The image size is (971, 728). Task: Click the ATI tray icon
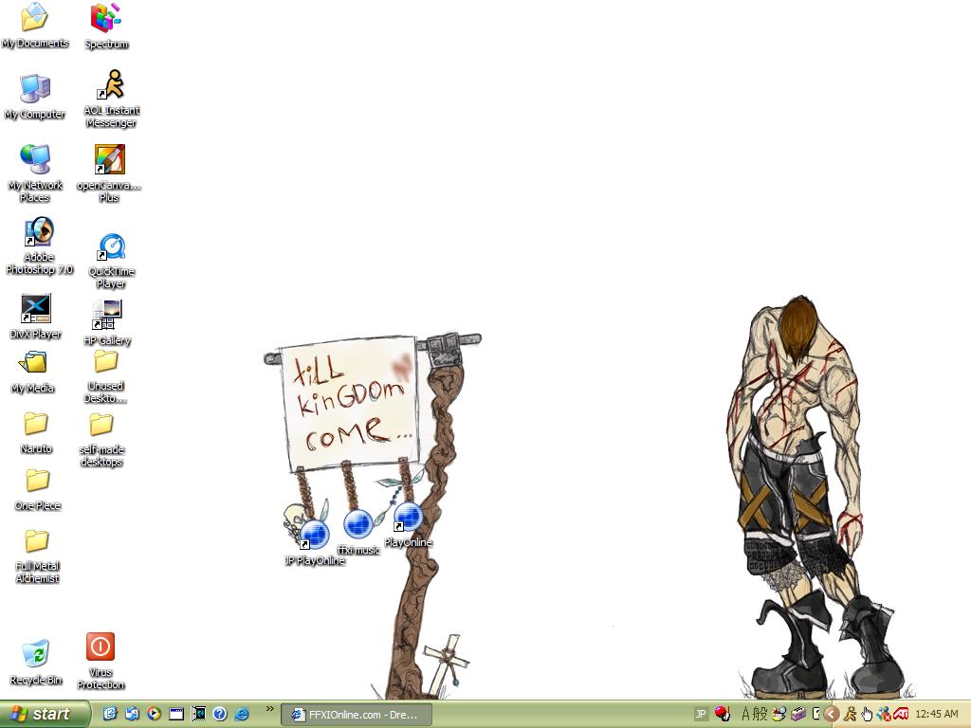click(x=901, y=714)
